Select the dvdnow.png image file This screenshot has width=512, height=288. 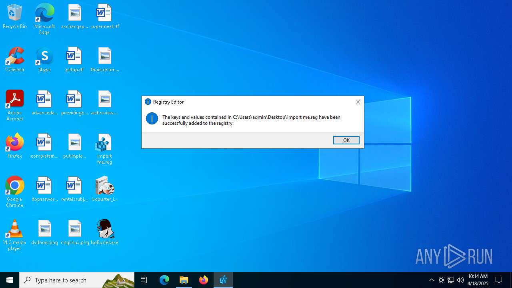point(44,233)
